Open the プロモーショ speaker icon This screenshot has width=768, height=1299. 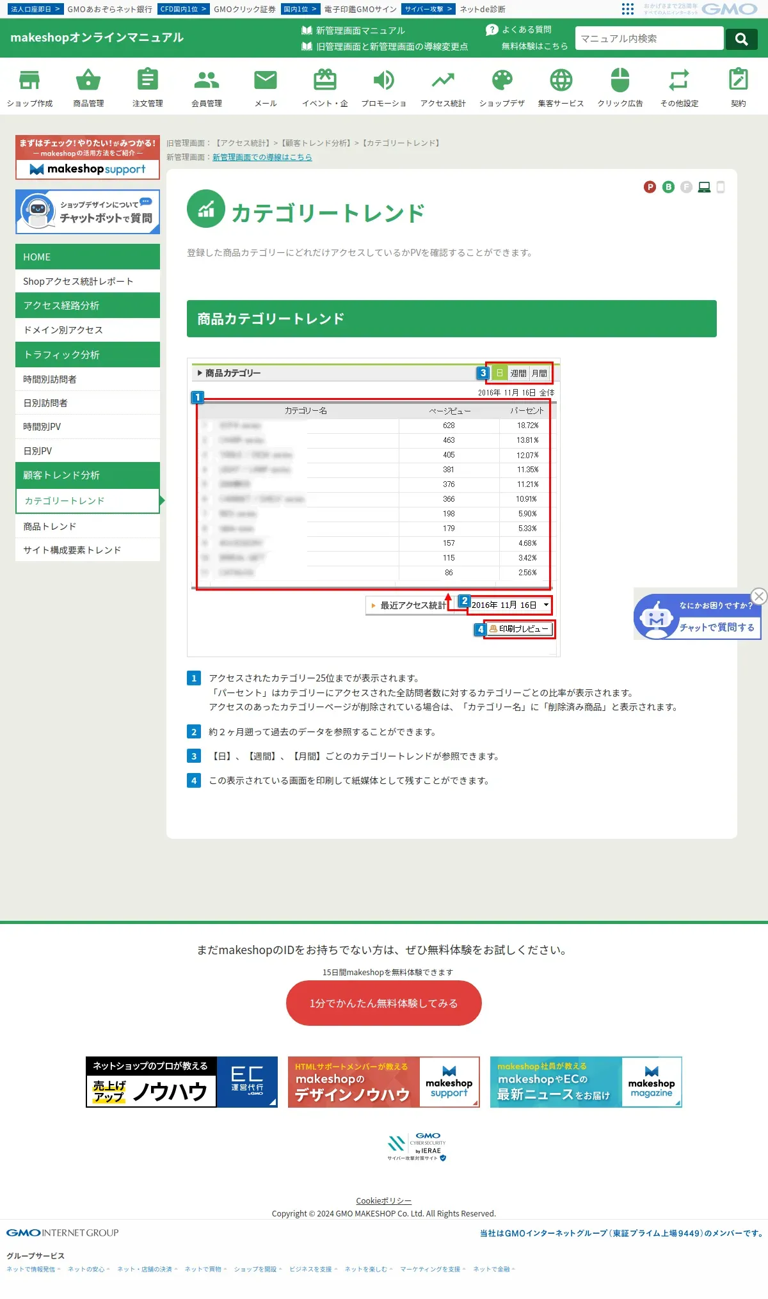pos(384,80)
